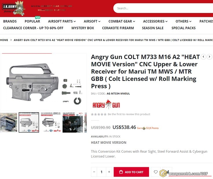Focus the Search input field
The width and height of the screenshot is (213, 179).
(163, 8)
